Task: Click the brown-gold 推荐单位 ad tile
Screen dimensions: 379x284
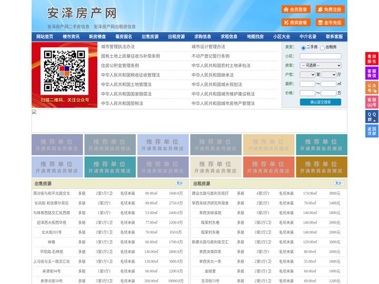Action: [x=322, y=167]
